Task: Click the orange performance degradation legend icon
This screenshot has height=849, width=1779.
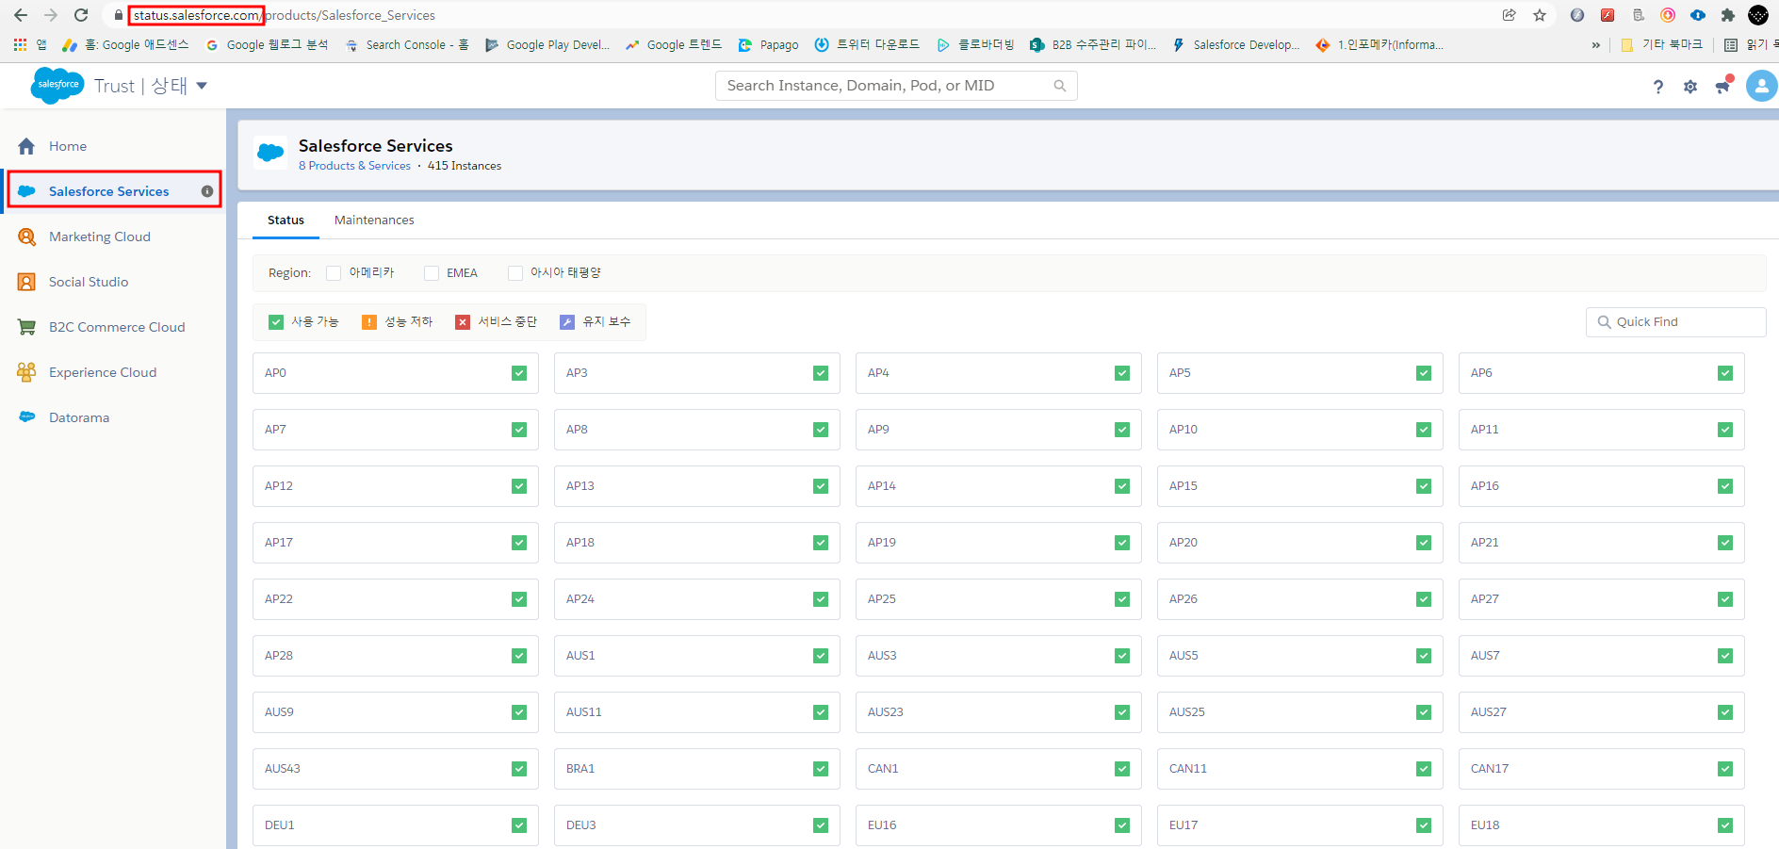Action: tap(369, 322)
